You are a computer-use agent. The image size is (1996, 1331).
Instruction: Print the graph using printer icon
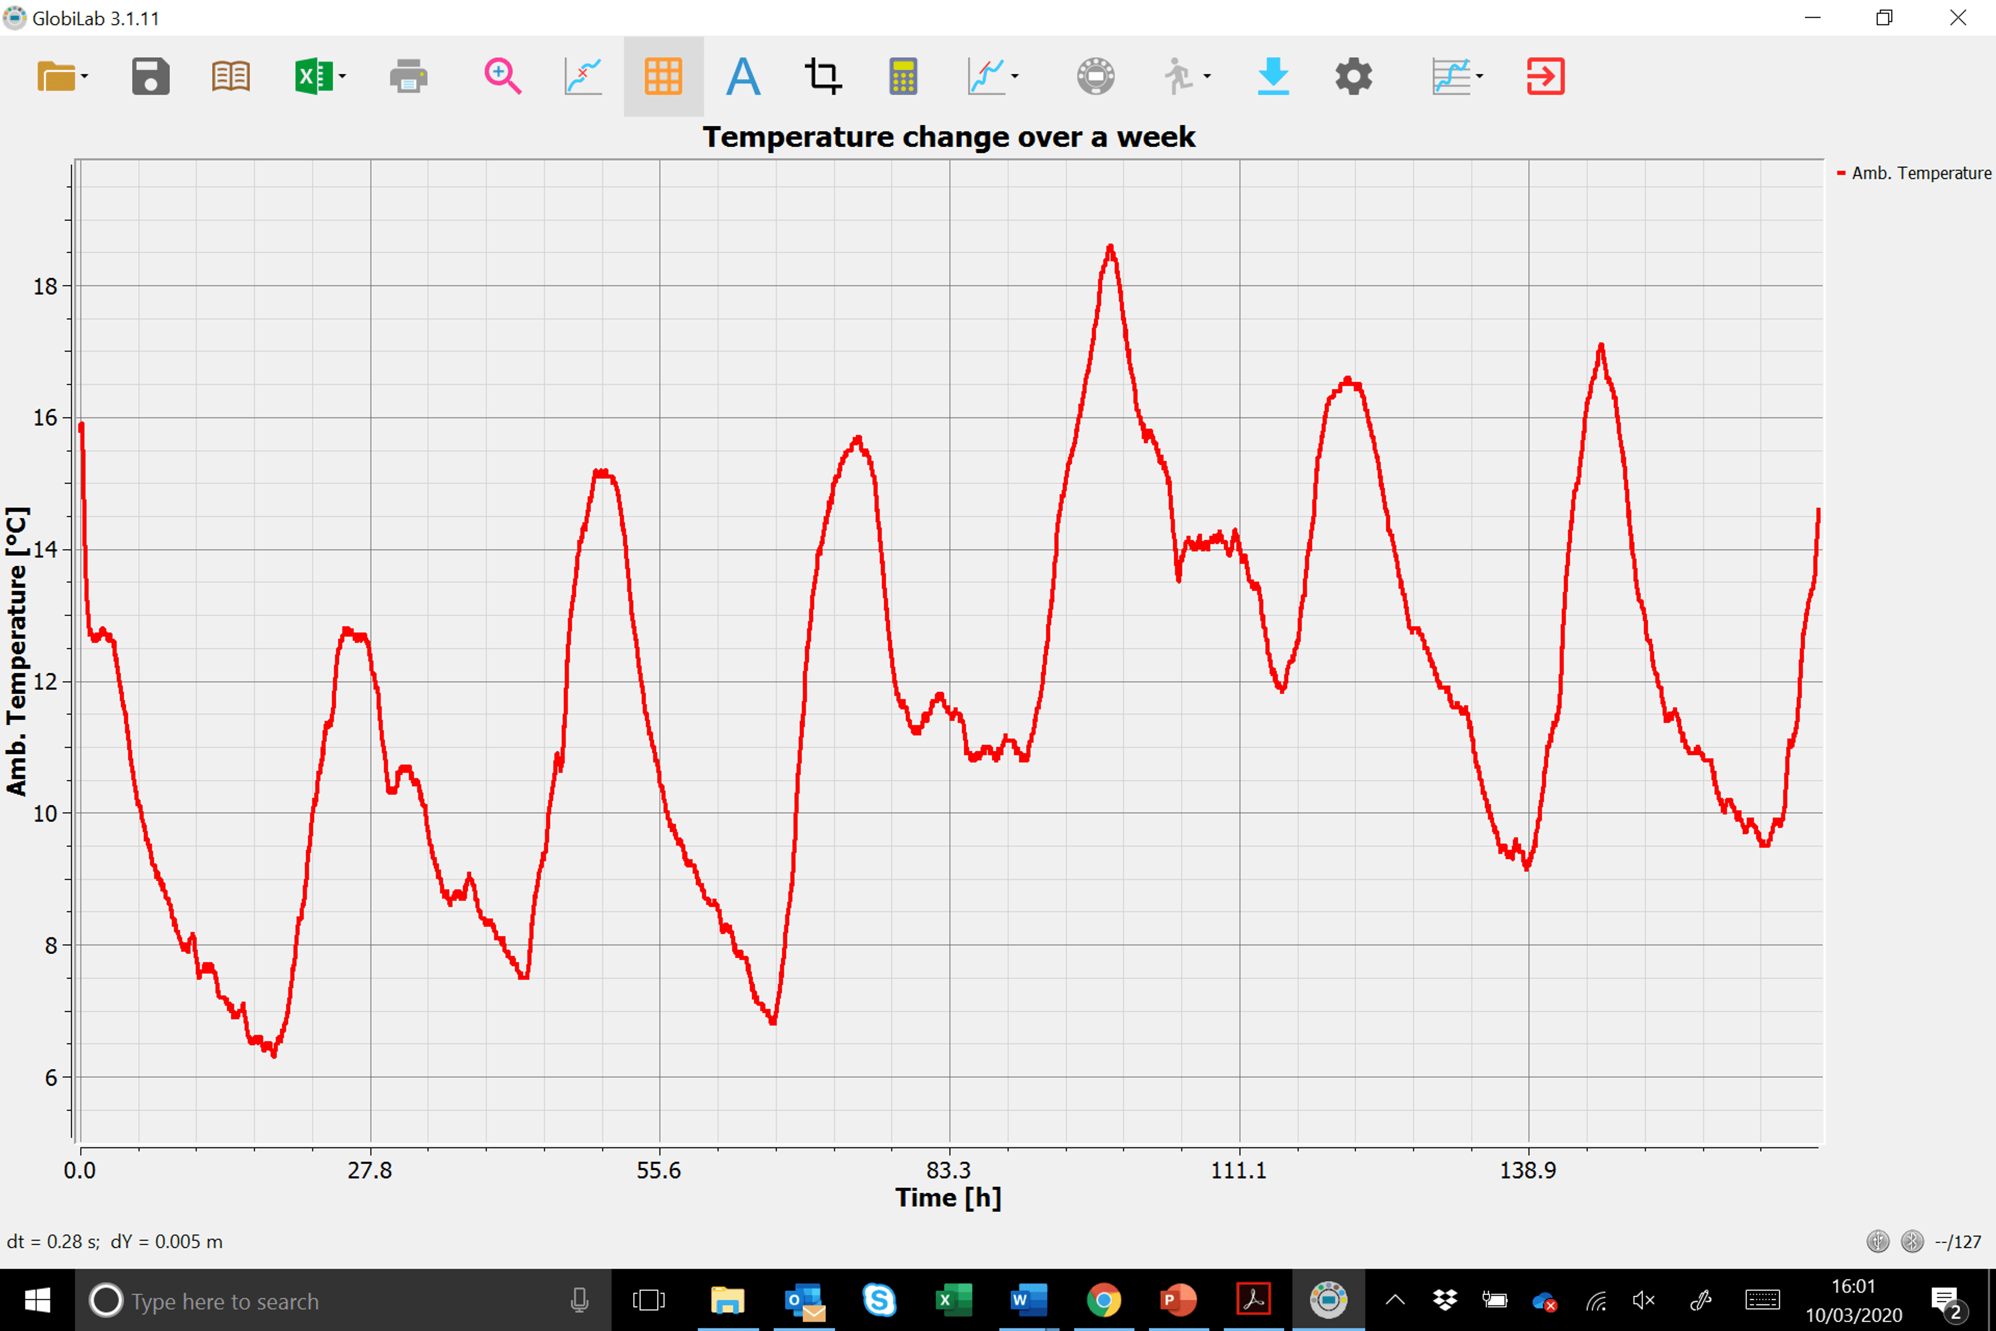[408, 76]
